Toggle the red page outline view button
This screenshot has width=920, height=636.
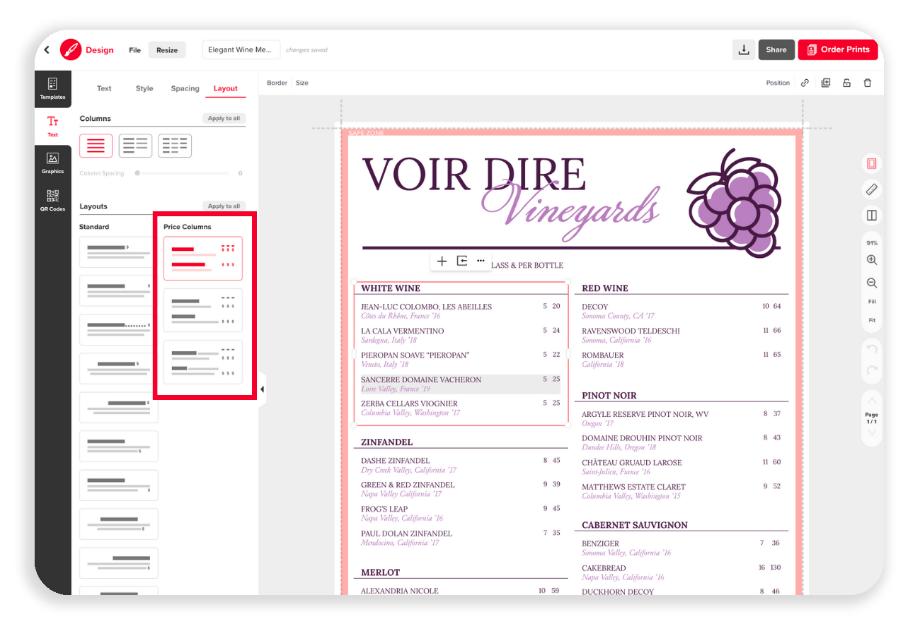(x=872, y=164)
